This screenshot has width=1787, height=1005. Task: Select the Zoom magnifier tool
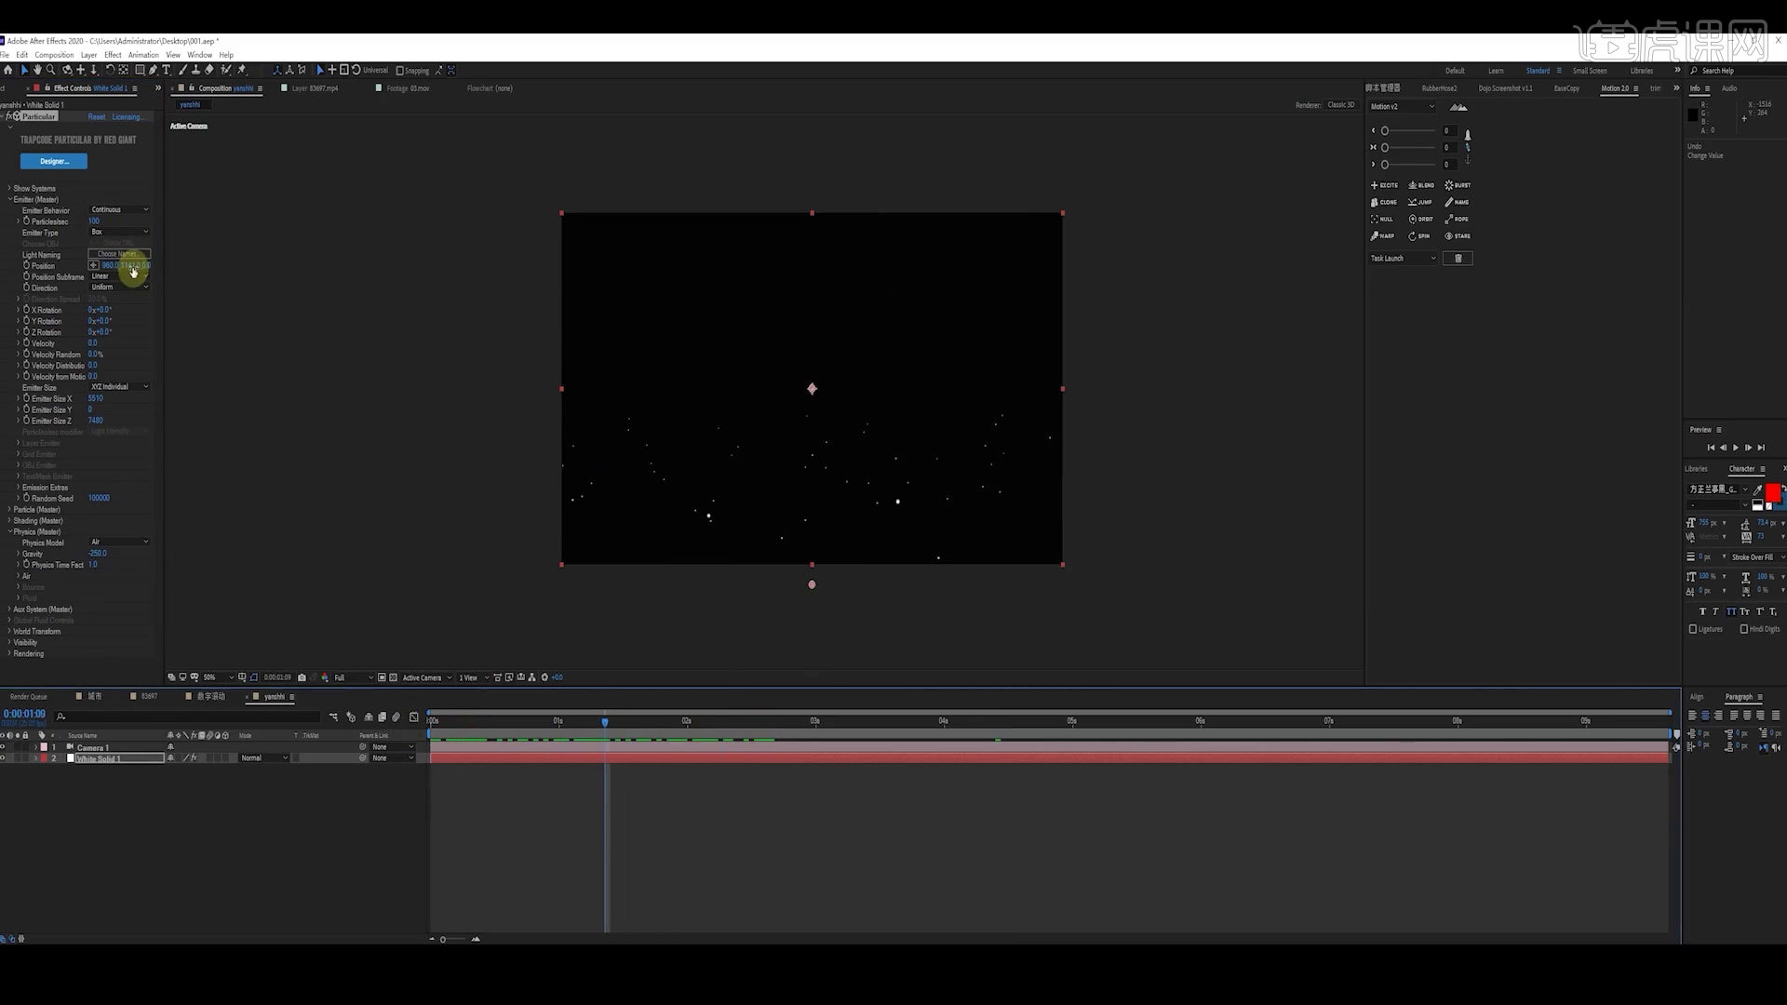[x=51, y=70]
